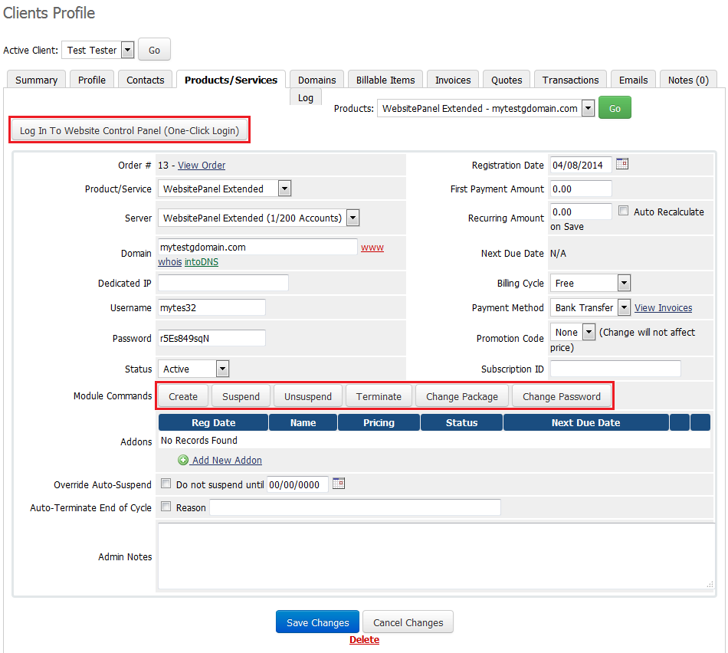Open the Quotes tab
The image size is (728, 653).
[x=507, y=80]
